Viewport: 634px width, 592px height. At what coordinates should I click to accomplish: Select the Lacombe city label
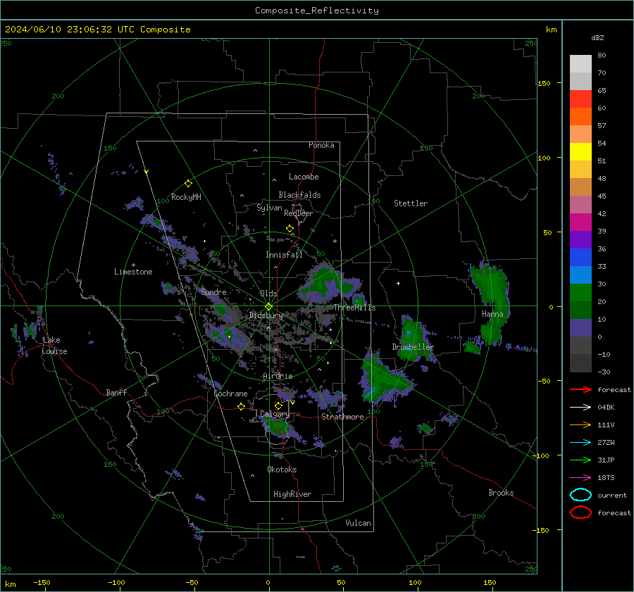(304, 177)
